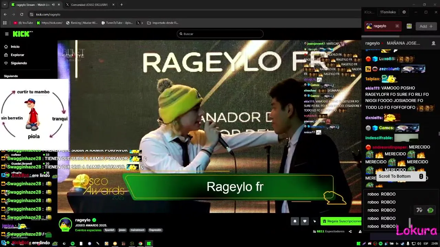Click the rageylo channel avatar
This screenshot has height=247, width=440.
[65, 224]
